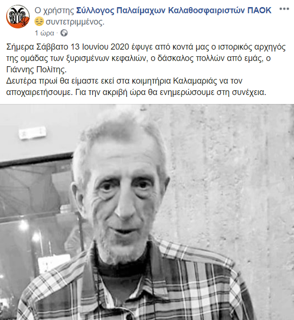Open the page link Σύλλογος Παλαίμαχων Καλαθοσφαιριστών ΠΑΟΚ
The image size is (294, 320).
[174, 10]
